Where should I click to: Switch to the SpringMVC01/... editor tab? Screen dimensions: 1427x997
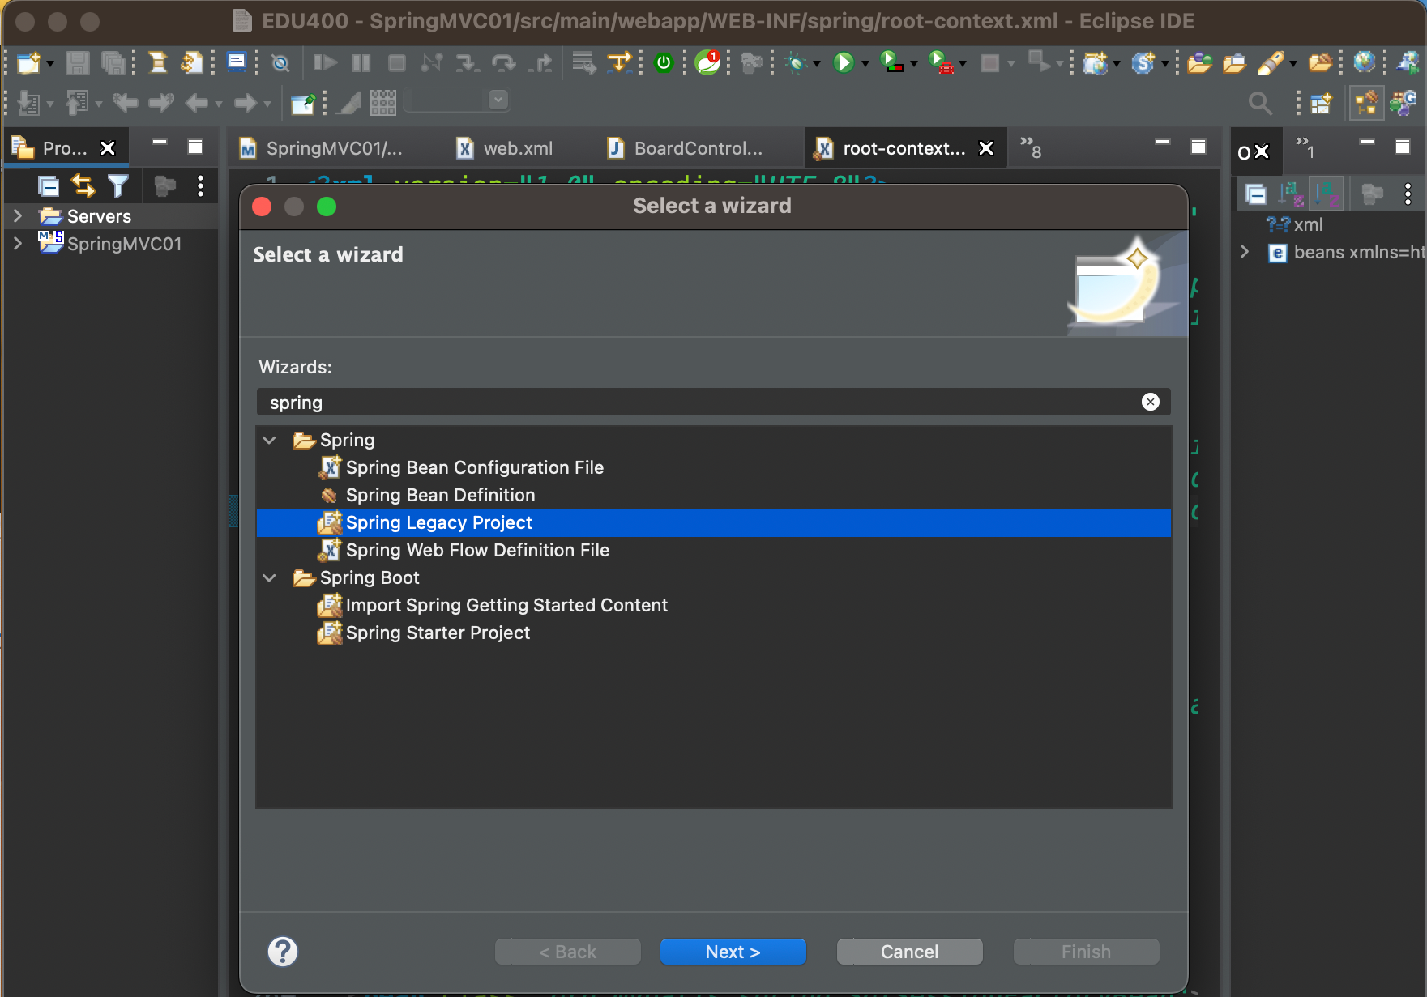322,148
